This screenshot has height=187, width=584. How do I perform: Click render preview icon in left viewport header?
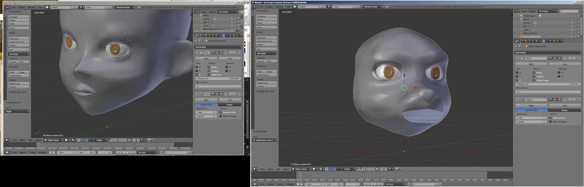click(149, 140)
